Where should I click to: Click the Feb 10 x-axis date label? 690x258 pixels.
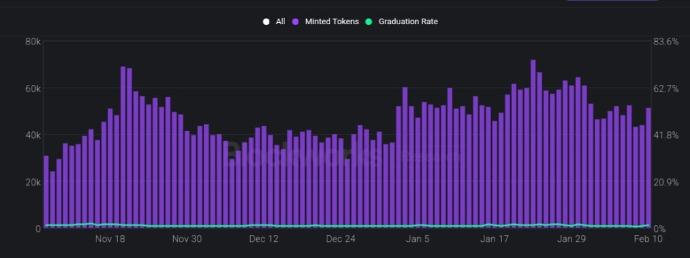point(648,239)
